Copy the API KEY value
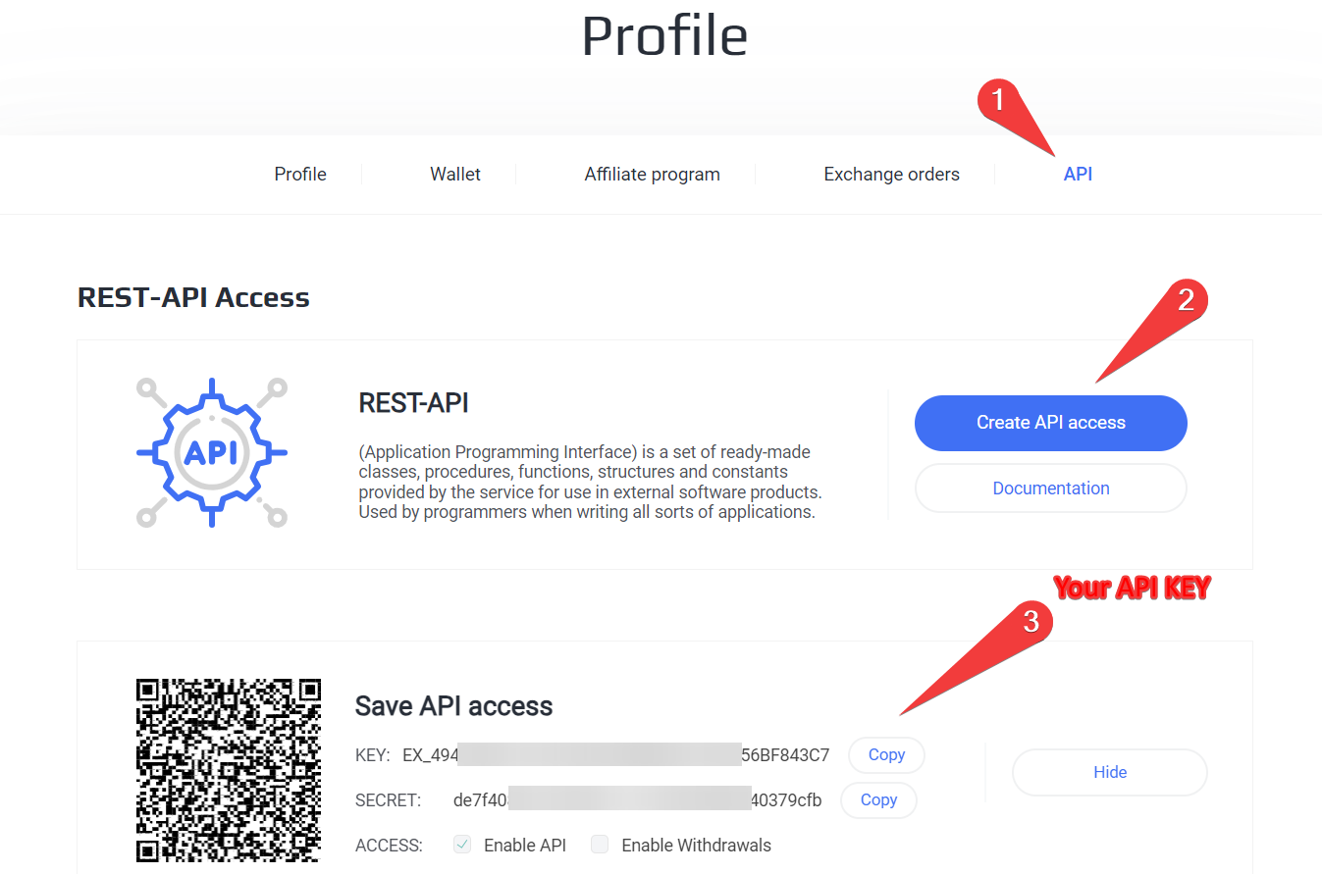Viewport: 1322px width, 874px height. [x=885, y=754]
